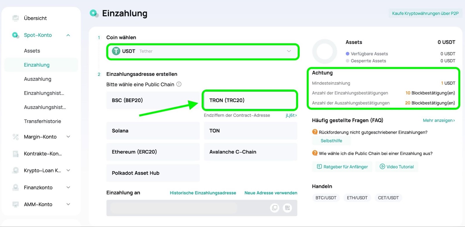
Task: Select the Solana chain
Action: [153, 131]
